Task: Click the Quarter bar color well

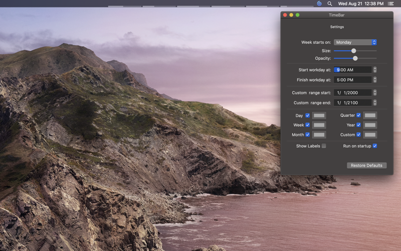Action: [370, 115]
